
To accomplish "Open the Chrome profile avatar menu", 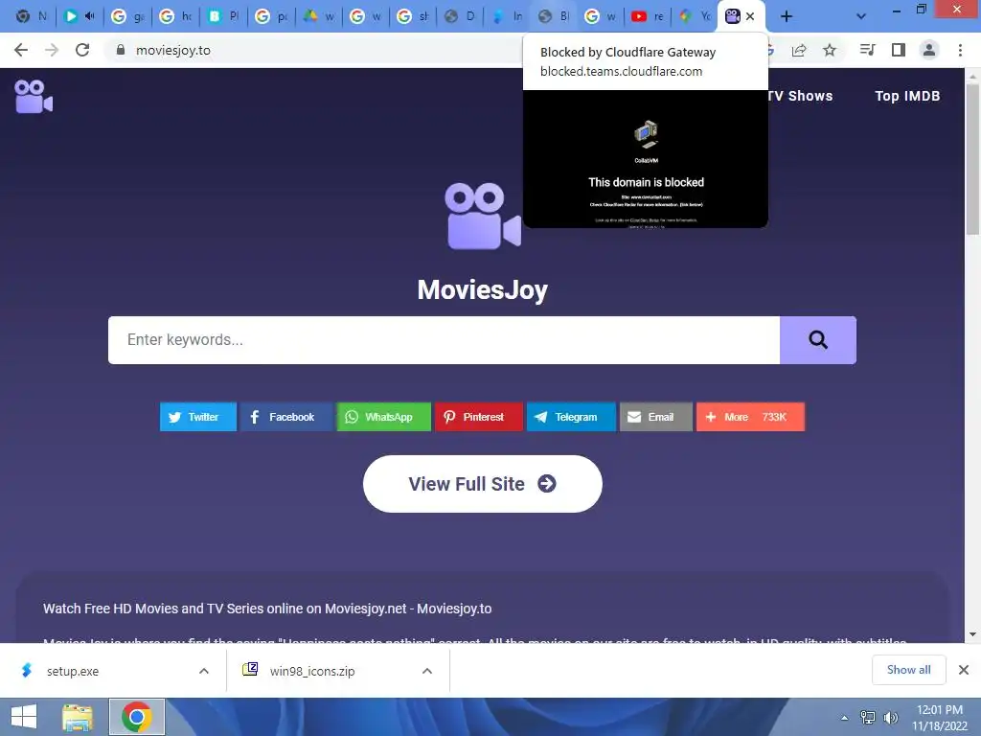I will 929,50.
